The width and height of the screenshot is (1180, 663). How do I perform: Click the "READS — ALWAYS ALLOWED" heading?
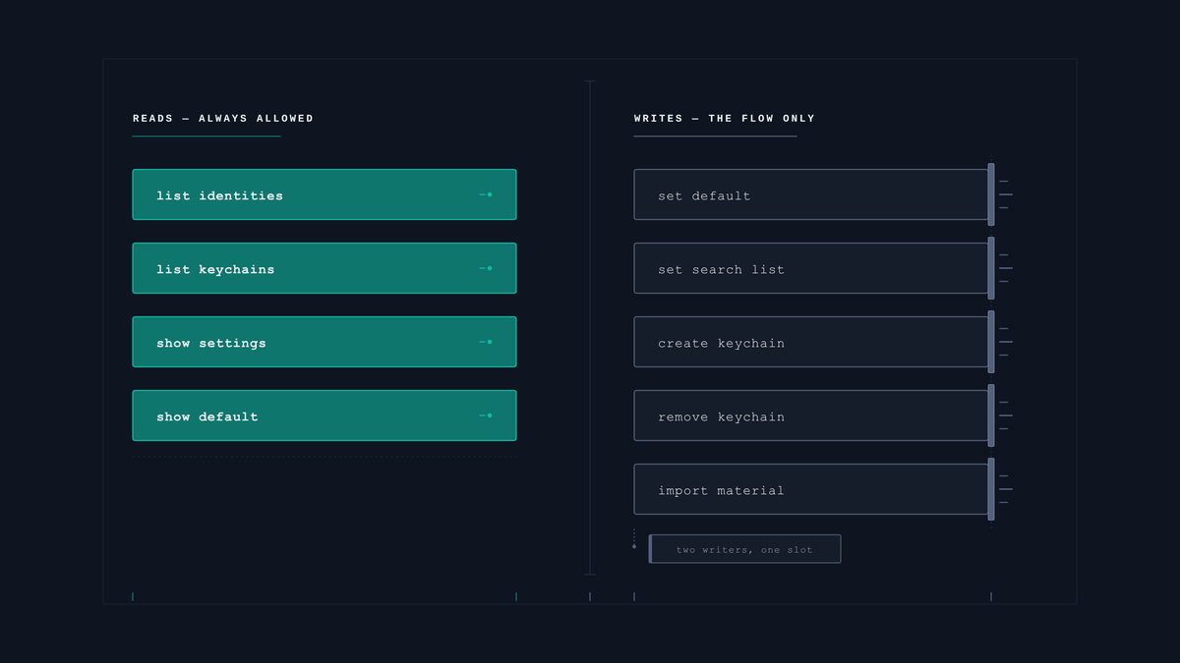[223, 118]
